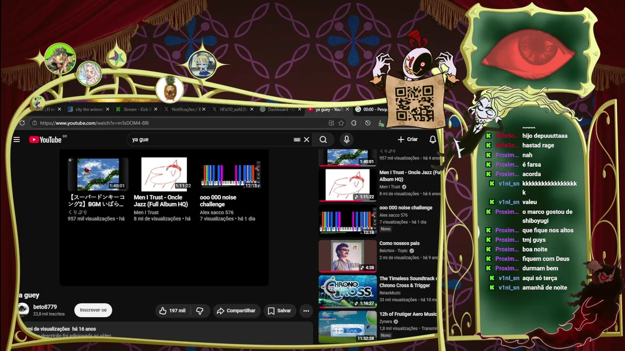This screenshot has width=625, height=351.
Task: Open end-screen Men I Trust 1:11:22 thumbnail
Action: point(164,174)
